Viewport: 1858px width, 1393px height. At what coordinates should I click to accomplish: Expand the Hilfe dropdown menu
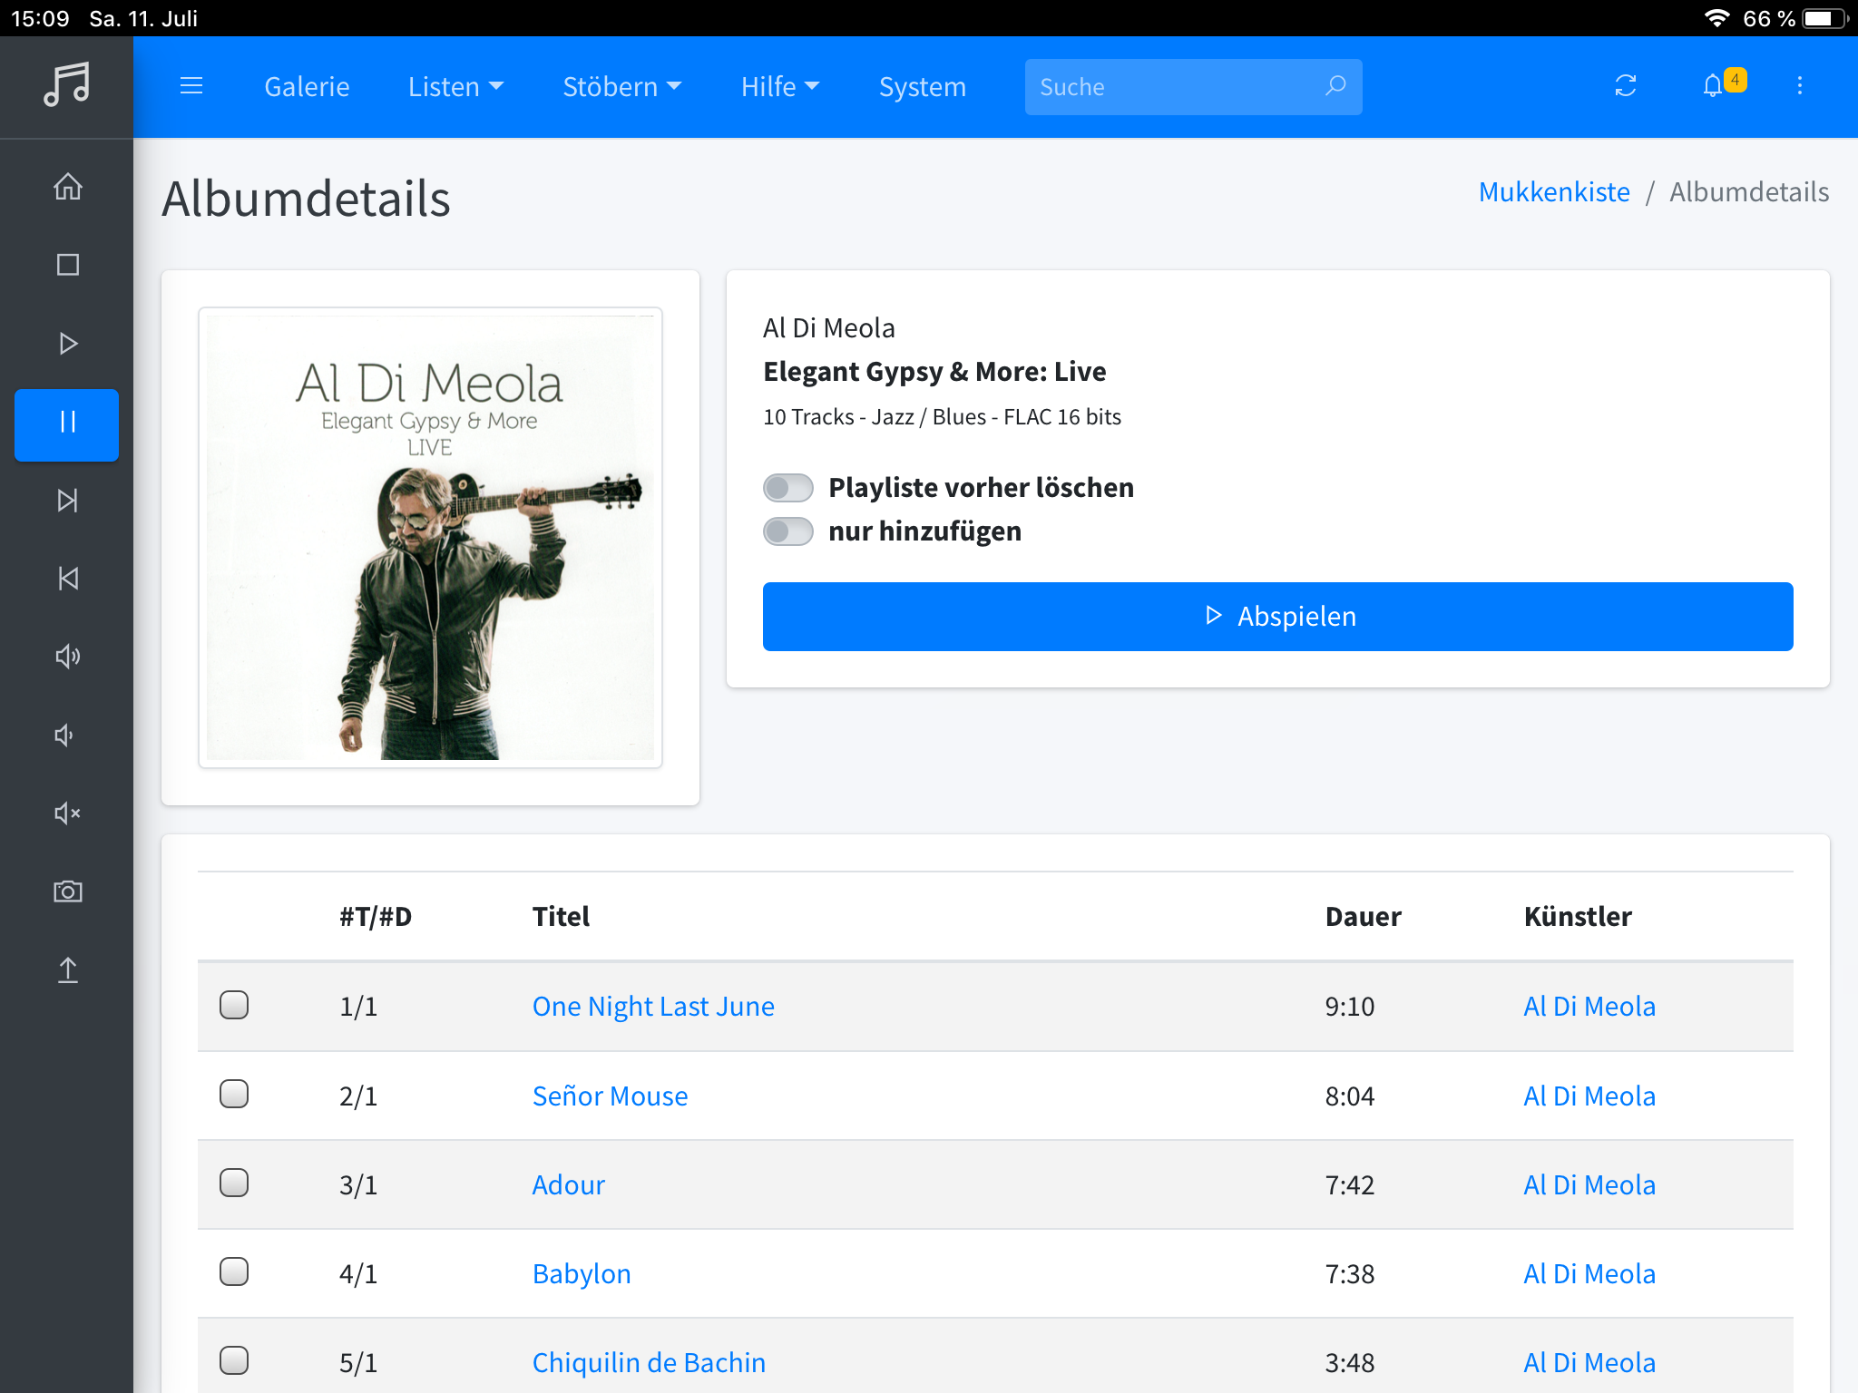(780, 86)
